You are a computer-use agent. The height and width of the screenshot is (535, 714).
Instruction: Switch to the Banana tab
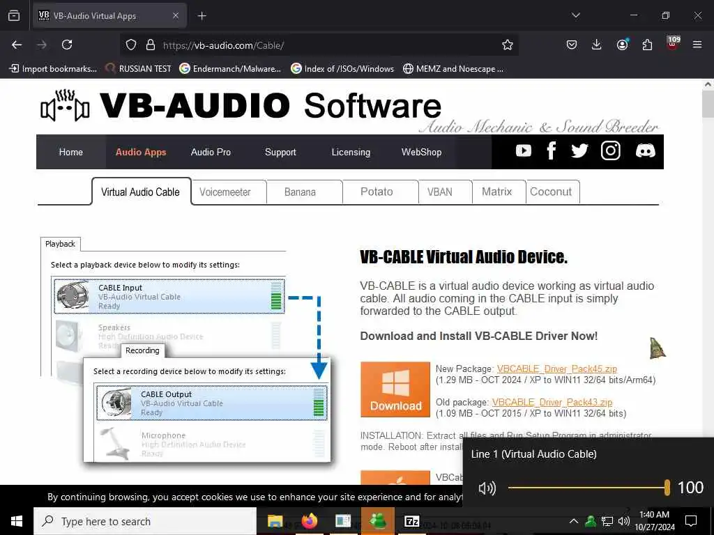(304, 192)
